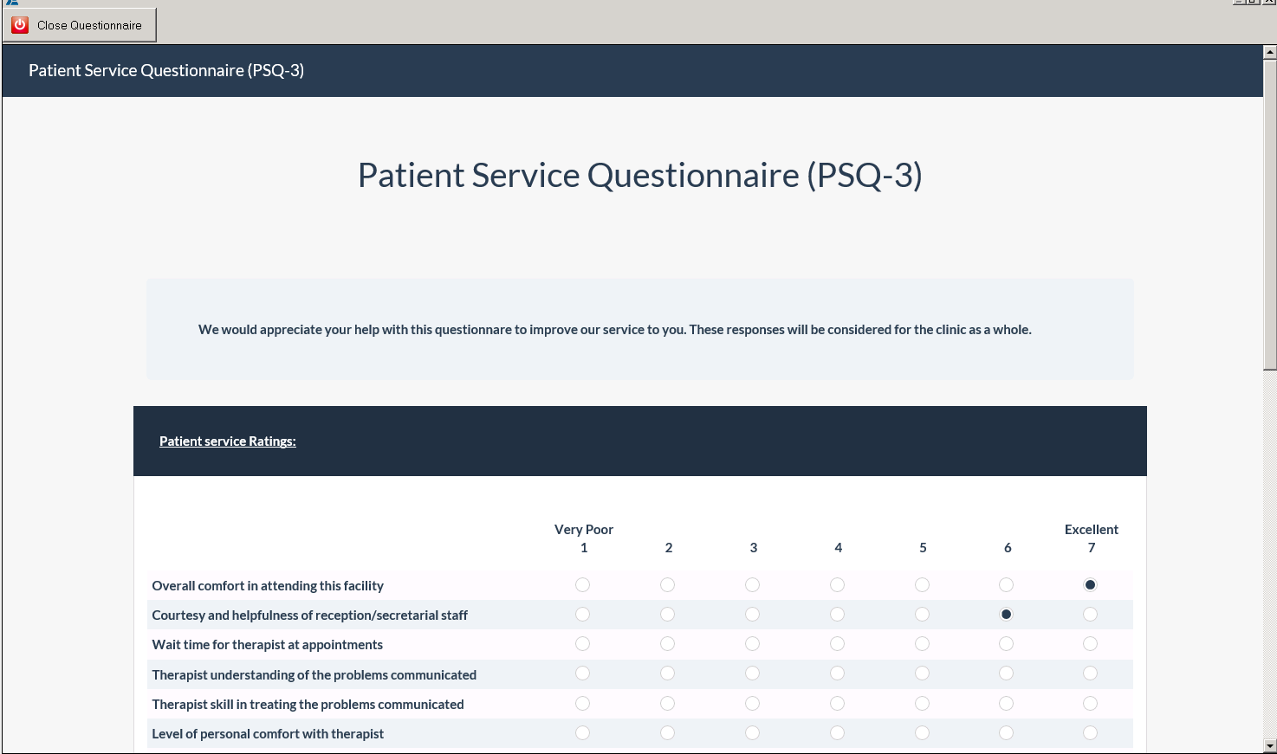Image resolution: width=1277 pixels, height=754 pixels.
Task: Select rating 2 for overall comfort
Action: tap(667, 584)
